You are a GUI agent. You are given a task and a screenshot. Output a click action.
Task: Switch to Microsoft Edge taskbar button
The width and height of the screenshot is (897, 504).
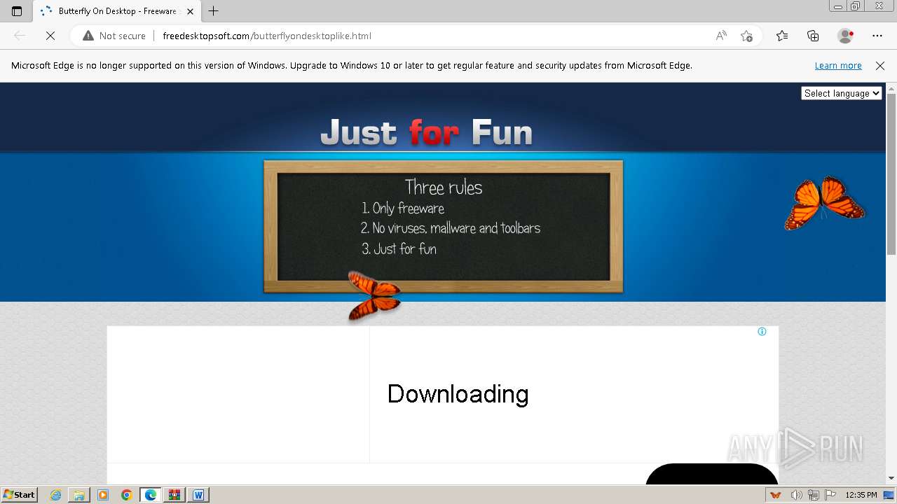151,495
